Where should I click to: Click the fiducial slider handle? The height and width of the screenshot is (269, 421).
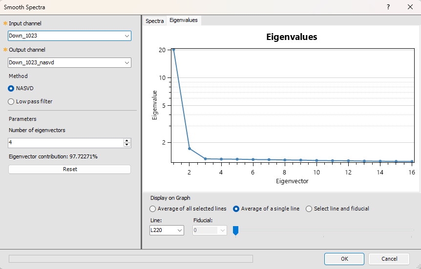235,230
